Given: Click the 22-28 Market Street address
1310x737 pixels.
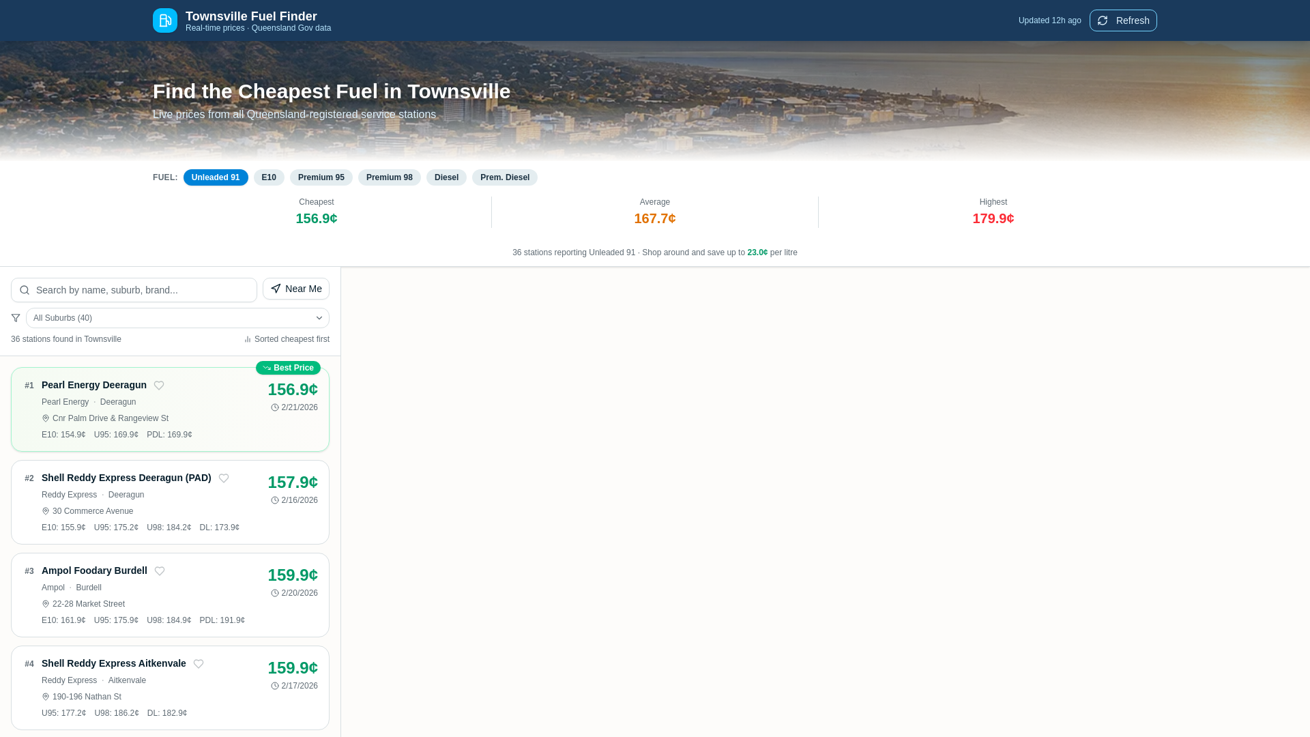Looking at the screenshot, I should coord(89,604).
